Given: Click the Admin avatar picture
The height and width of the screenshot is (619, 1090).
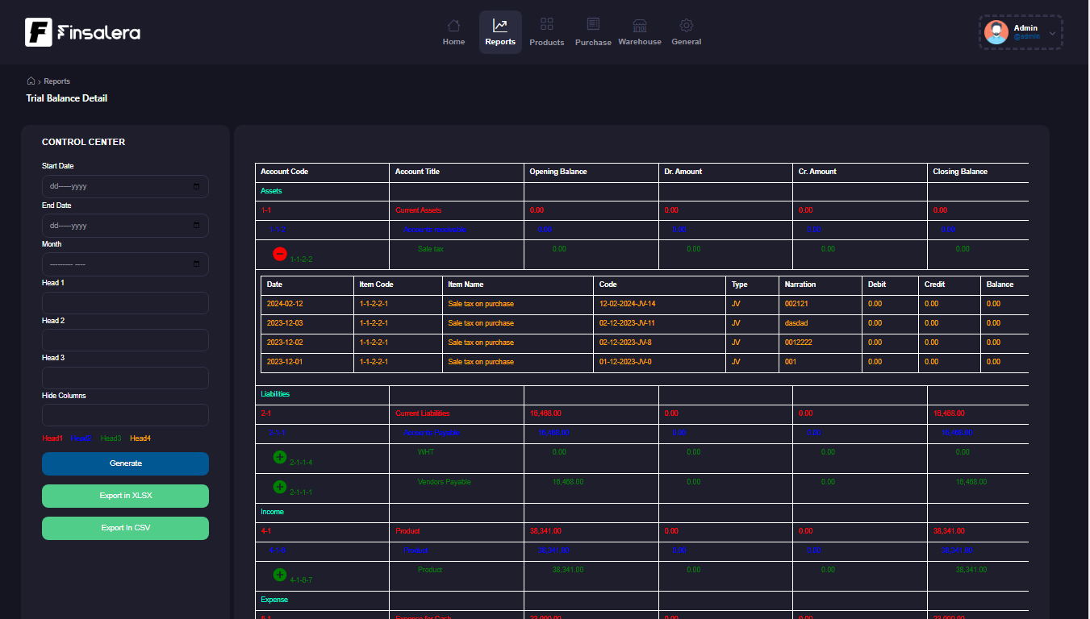Looking at the screenshot, I should (996, 32).
